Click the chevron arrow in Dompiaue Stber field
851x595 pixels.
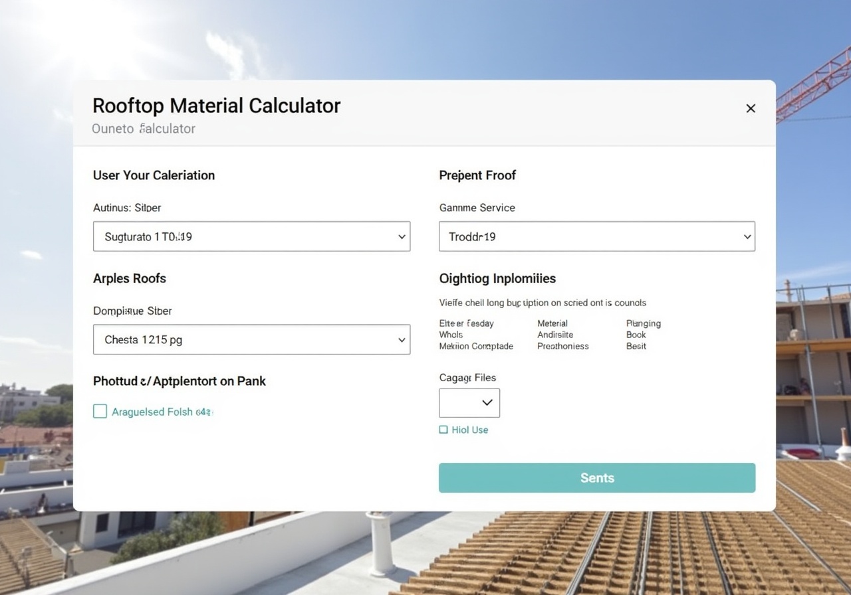coord(402,340)
